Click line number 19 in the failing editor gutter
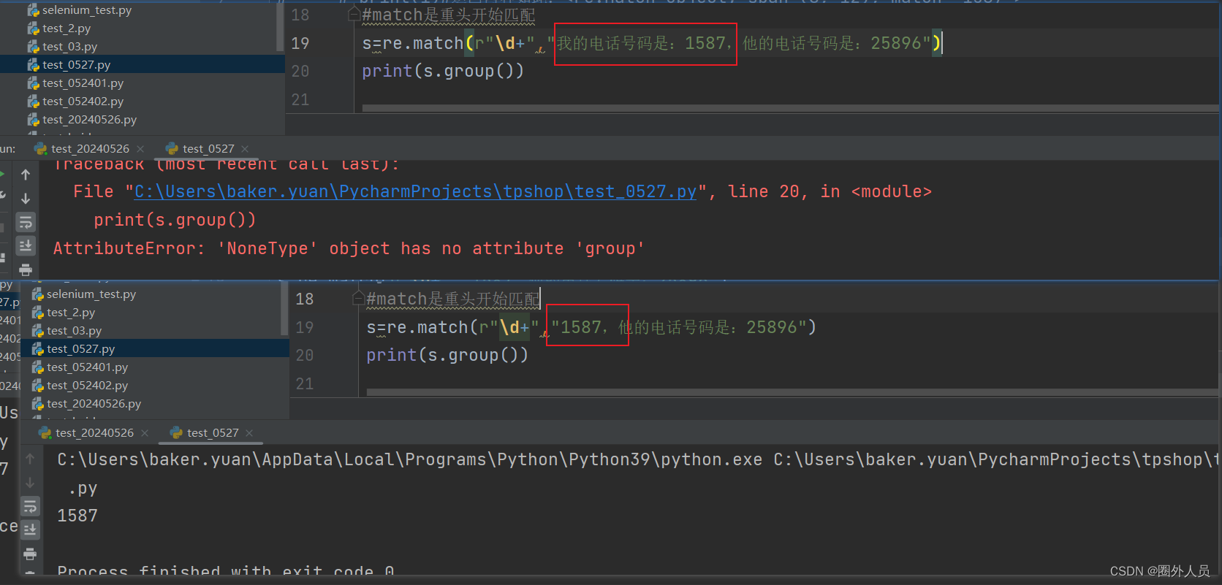 tap(300, 43)
